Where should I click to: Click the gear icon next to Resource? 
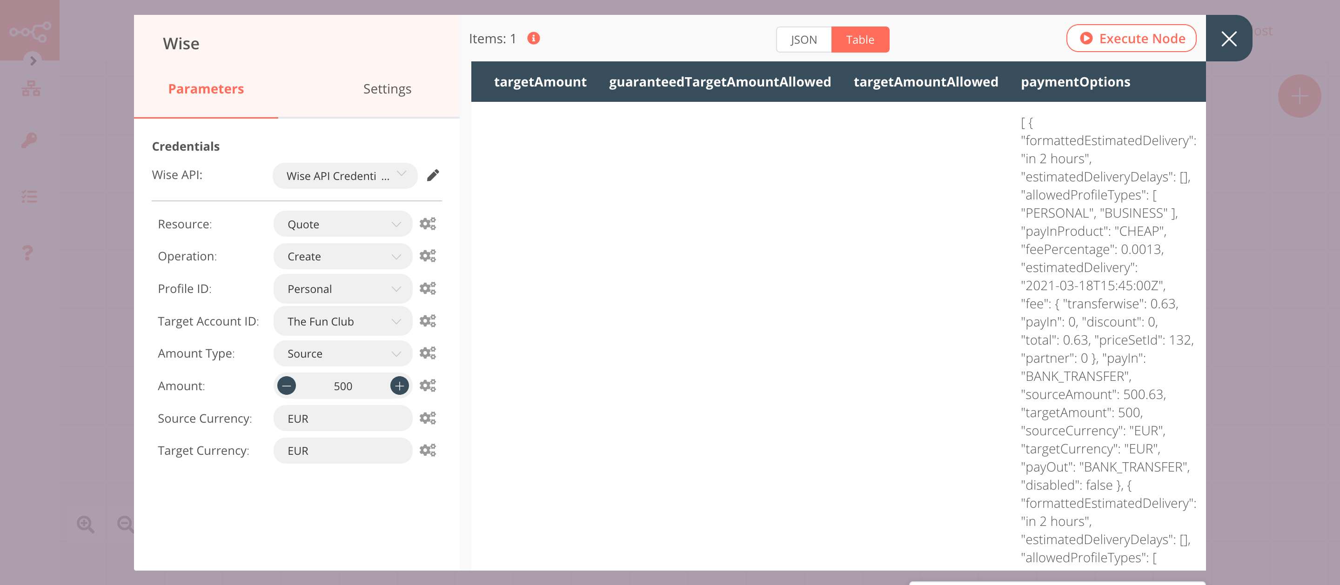point(427,224)
